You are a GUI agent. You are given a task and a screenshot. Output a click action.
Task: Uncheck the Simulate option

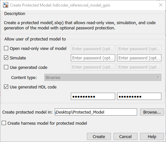6,58
